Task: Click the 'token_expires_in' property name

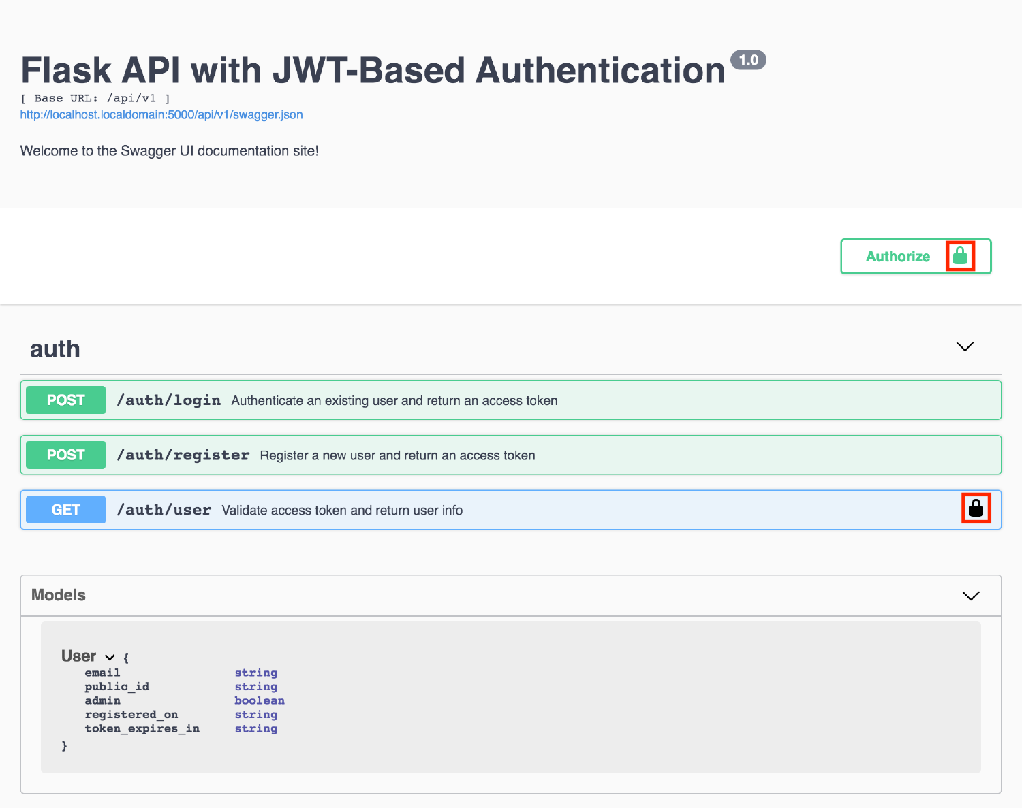Action: (x=142, y=728)
